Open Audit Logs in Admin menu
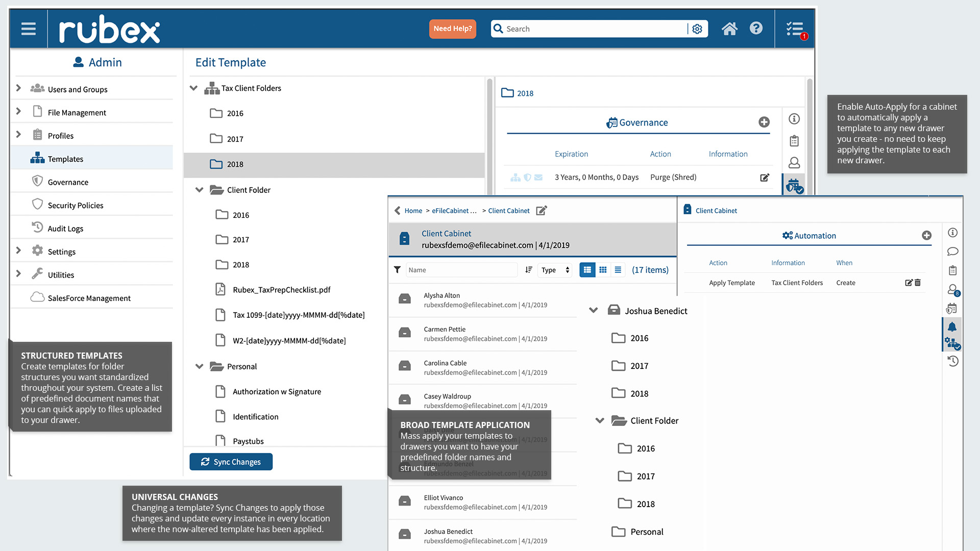The height and width of the screenshot is (551, 980). tap(65, 229)
